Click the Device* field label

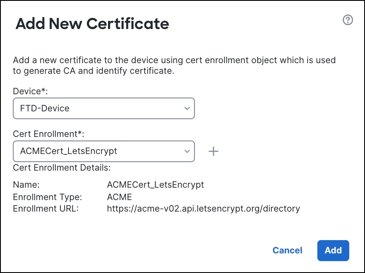click(30, 91)
